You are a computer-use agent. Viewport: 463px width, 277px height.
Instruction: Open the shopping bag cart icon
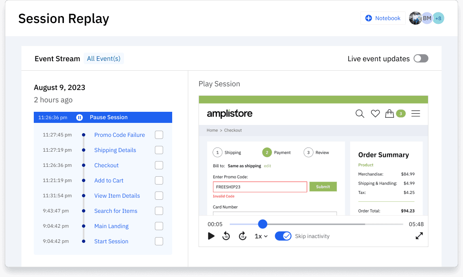coord(389,114)
